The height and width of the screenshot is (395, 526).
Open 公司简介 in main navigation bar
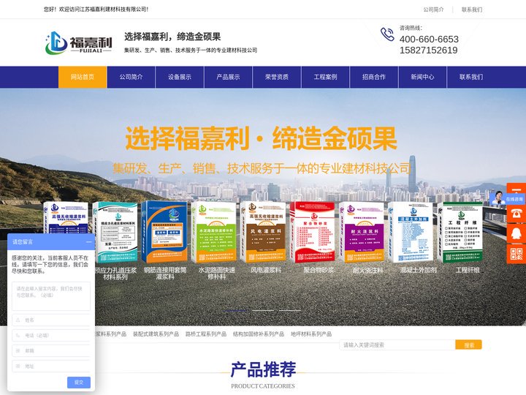131,77
